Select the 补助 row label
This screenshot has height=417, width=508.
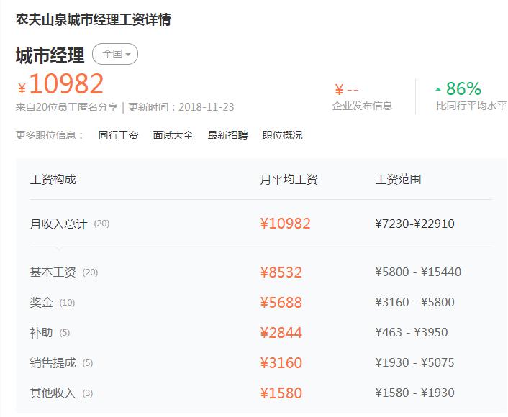pos(42,332)
